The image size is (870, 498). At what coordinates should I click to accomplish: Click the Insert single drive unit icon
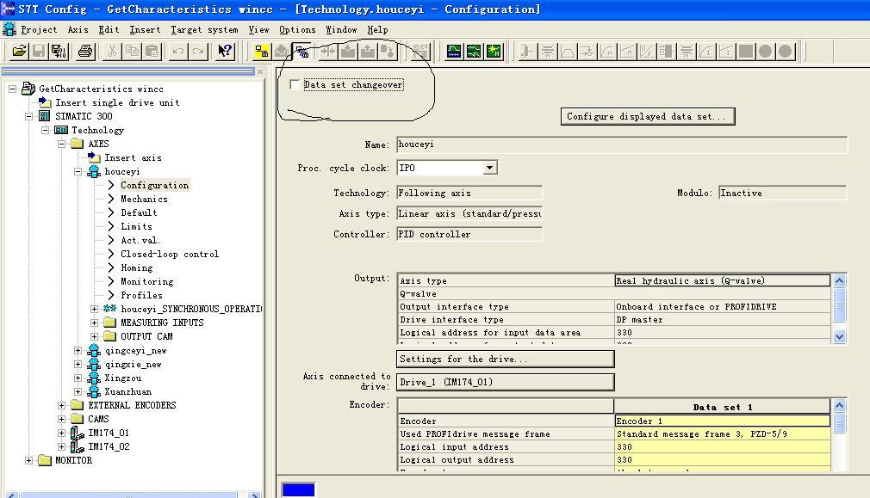click(x=45, y=102)
